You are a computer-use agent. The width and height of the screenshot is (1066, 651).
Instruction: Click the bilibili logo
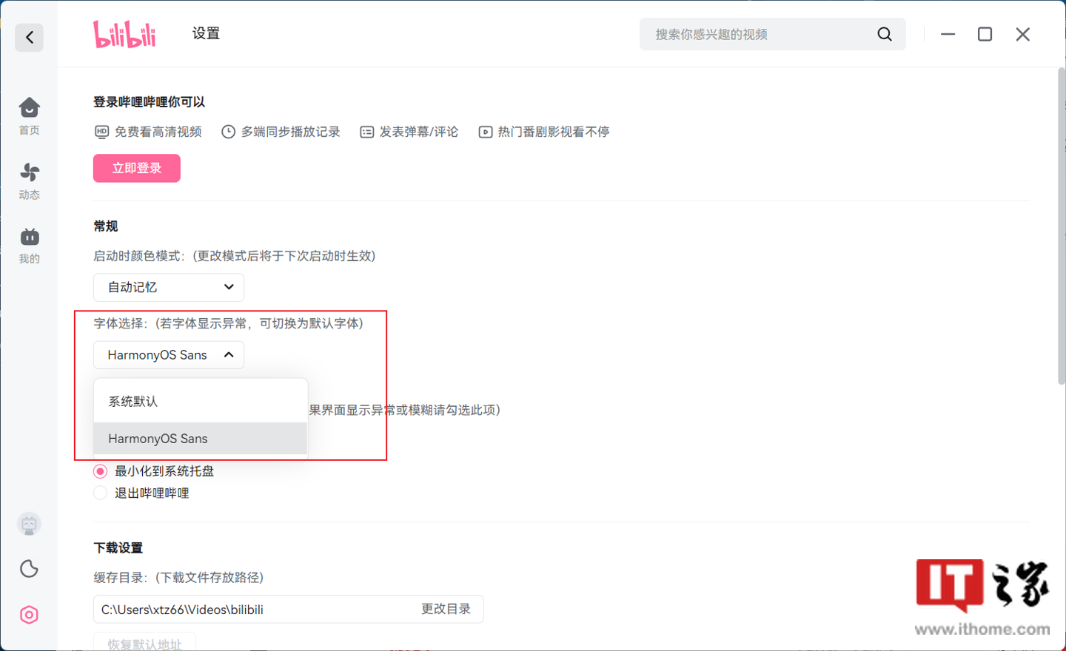tap(124, 34)
